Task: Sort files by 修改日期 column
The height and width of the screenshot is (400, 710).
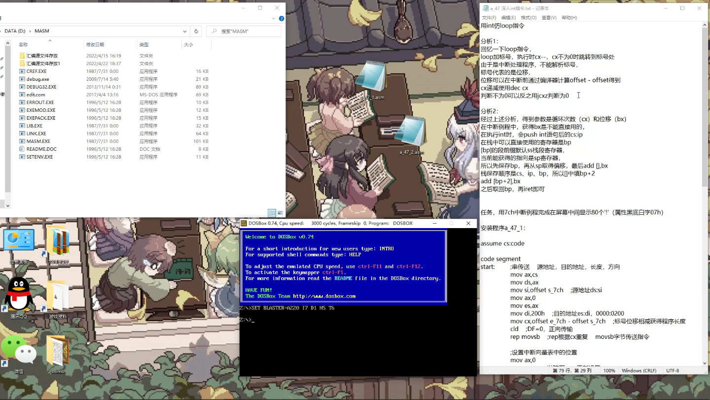Action: (x=111, y=44)
